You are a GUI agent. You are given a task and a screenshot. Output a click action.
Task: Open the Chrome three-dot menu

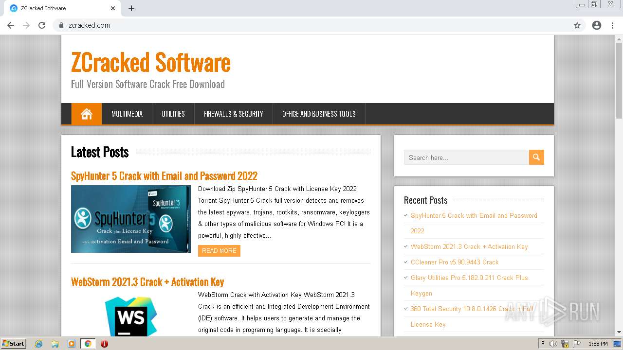coord(612,25)
